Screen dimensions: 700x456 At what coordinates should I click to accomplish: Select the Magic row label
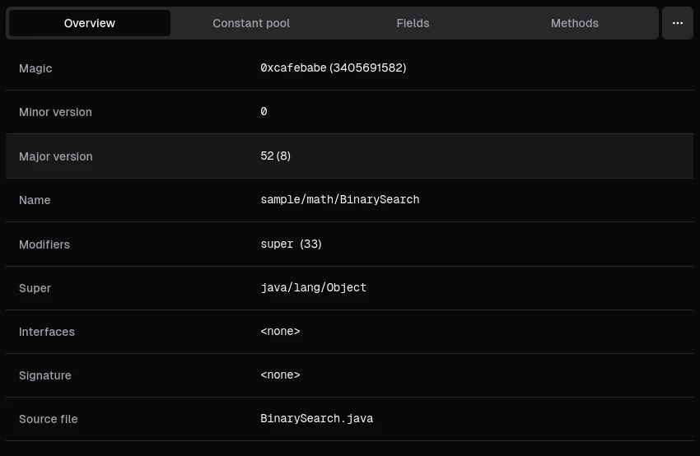point(35,68)
